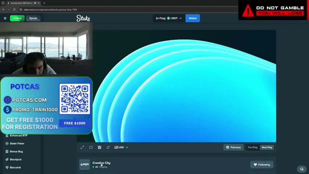Click the browser address bar URL
This screenshot has width=309, height=174.
[50, 9]
